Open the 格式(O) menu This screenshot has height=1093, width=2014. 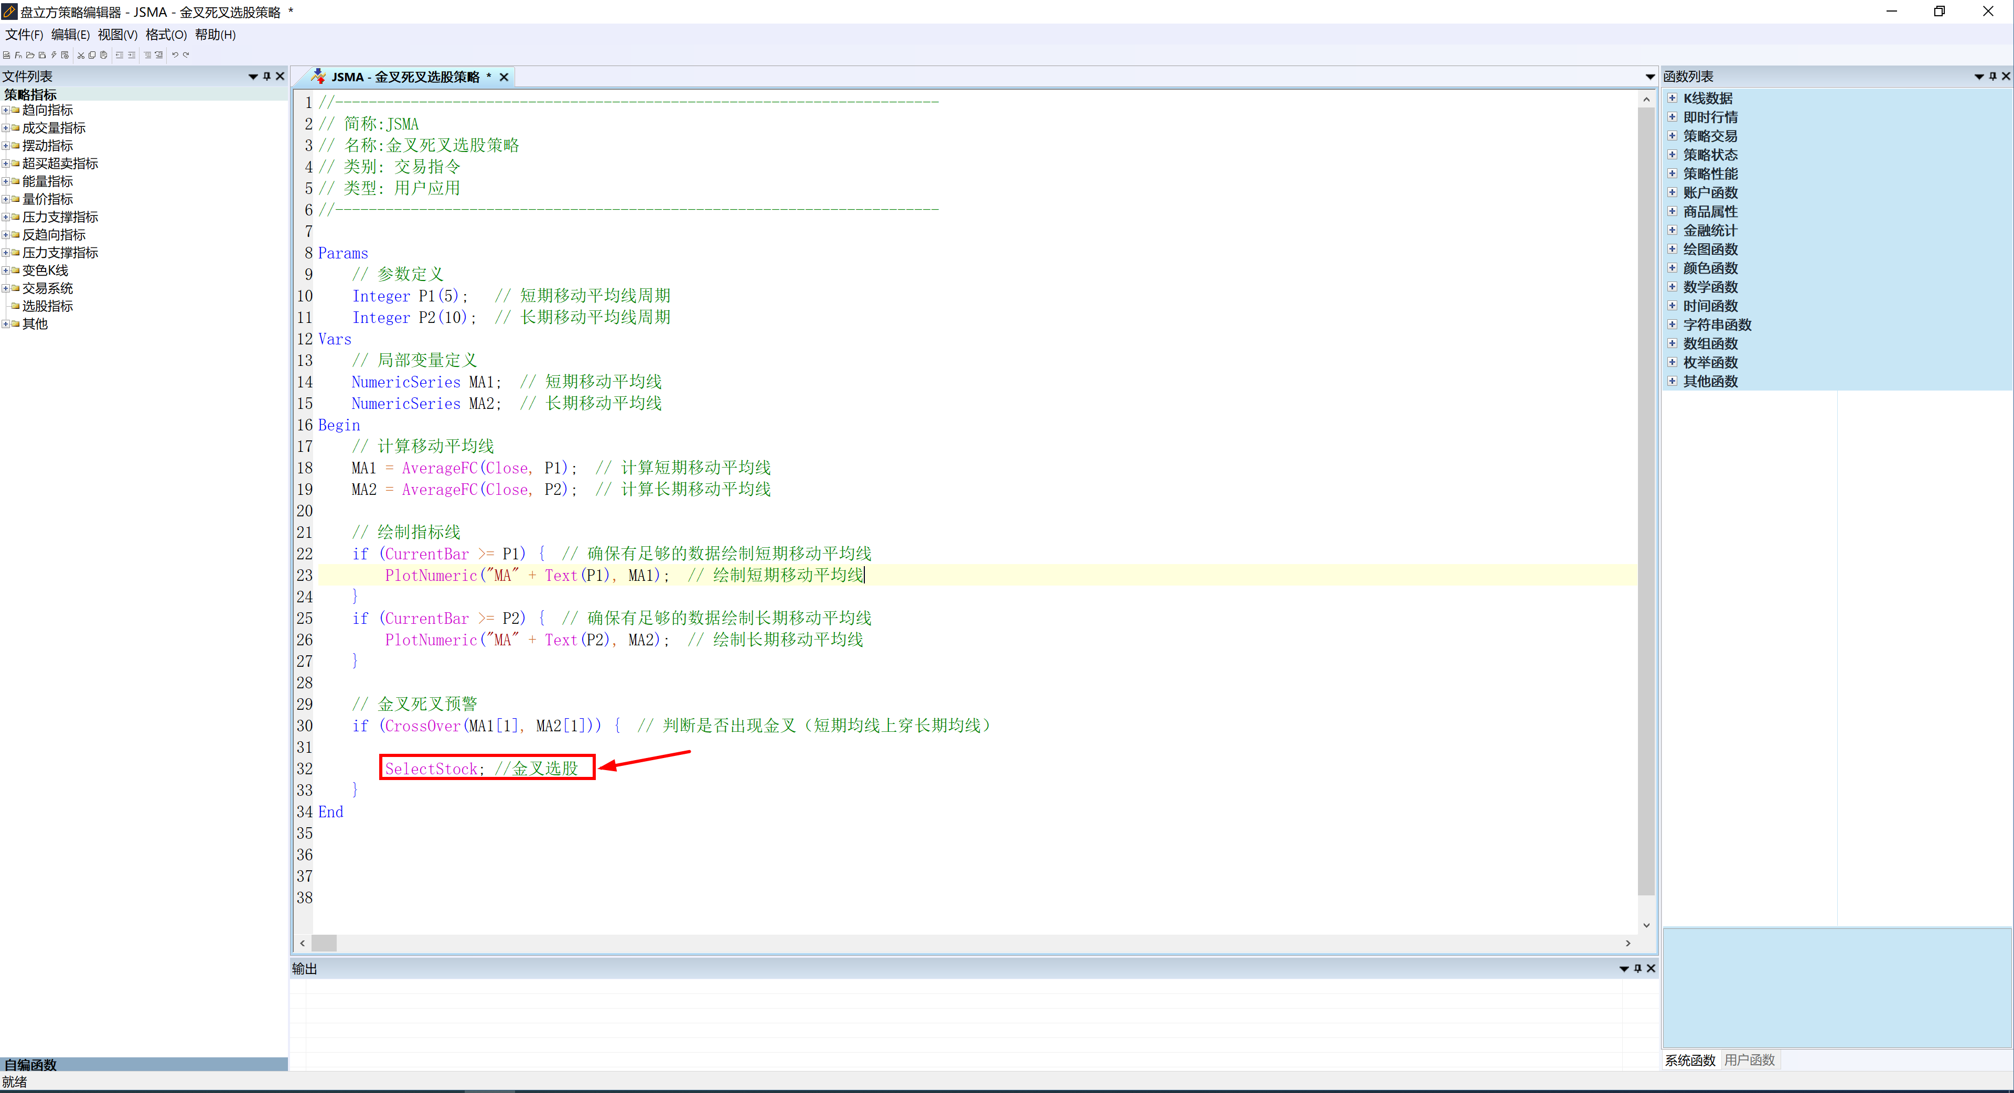(166, 35)
